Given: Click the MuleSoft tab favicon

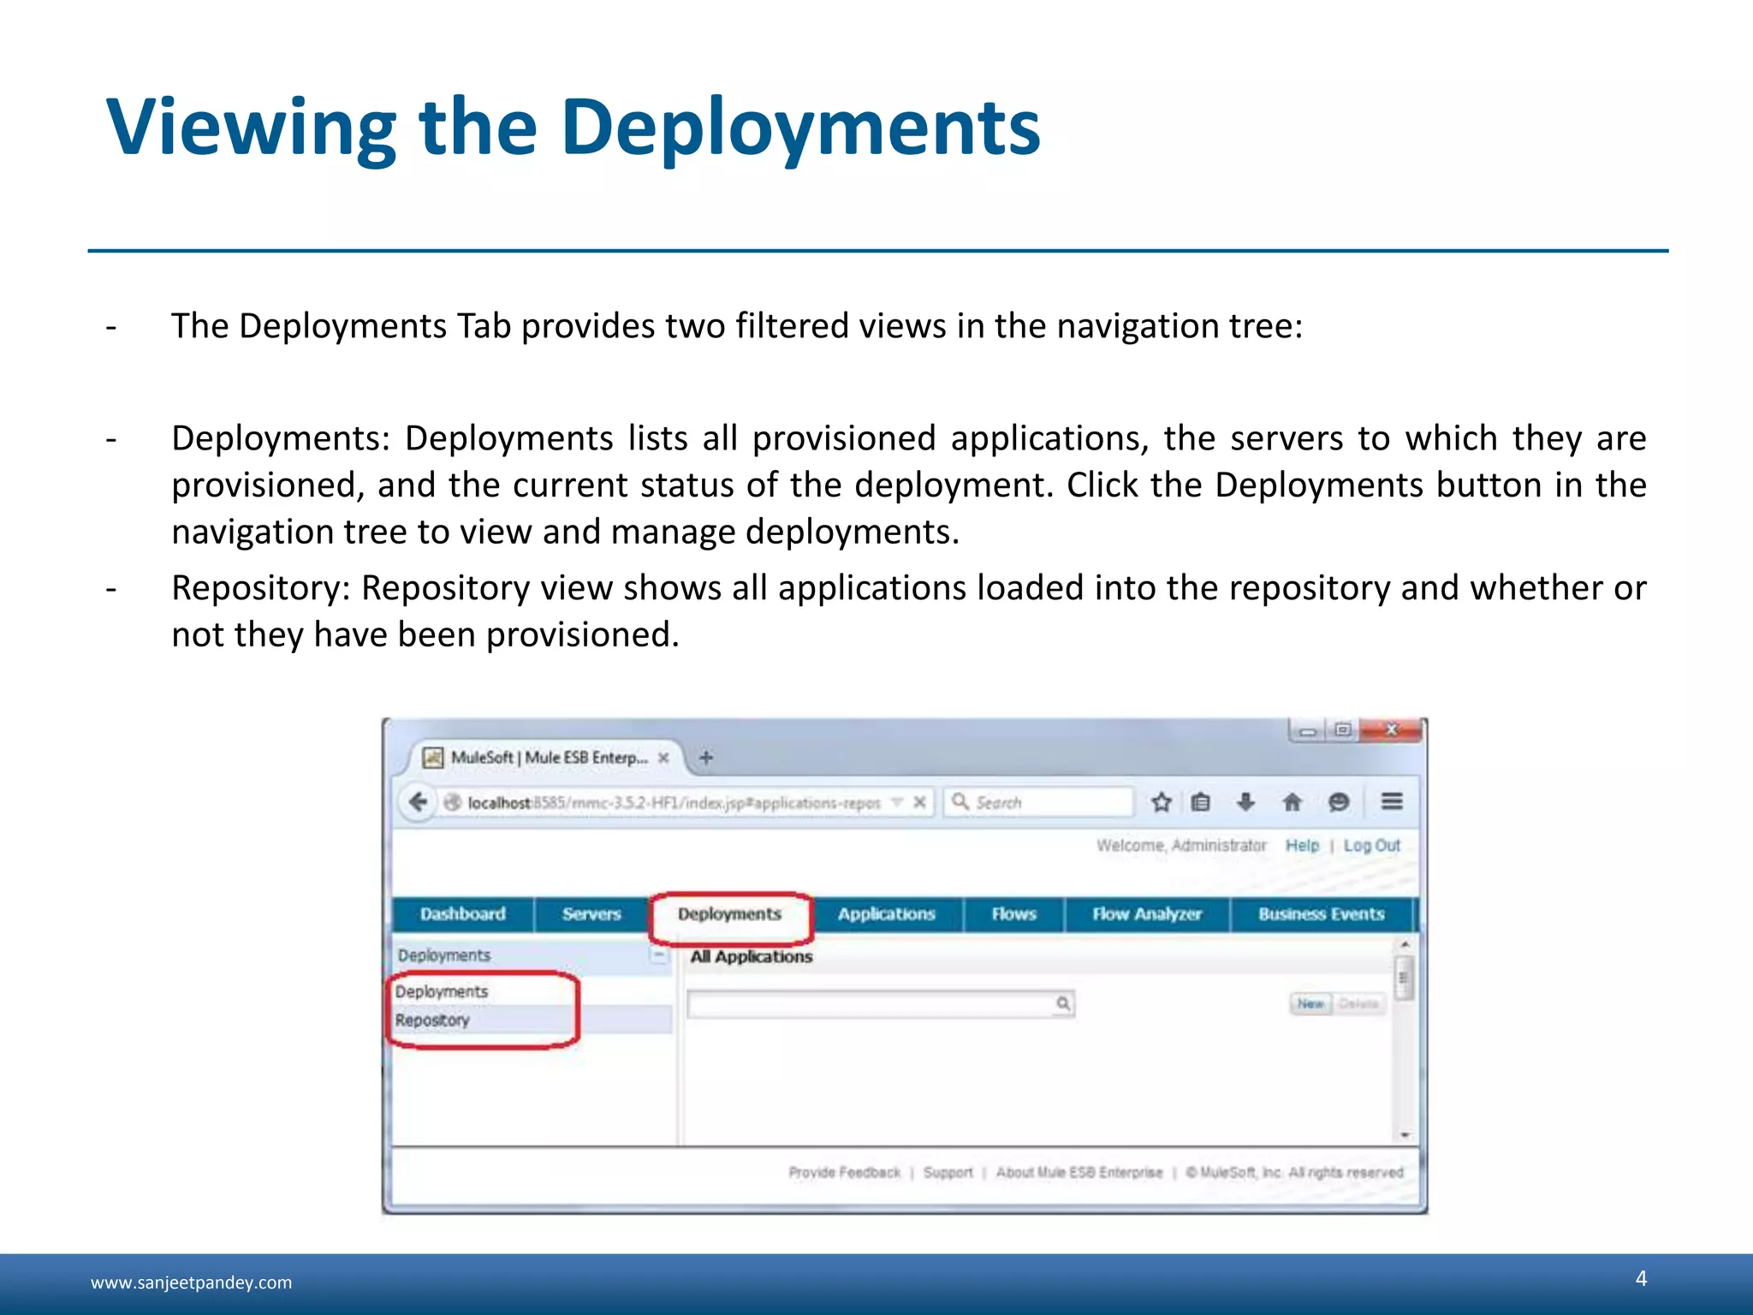Looking at the screenshot, I should 433,758.
